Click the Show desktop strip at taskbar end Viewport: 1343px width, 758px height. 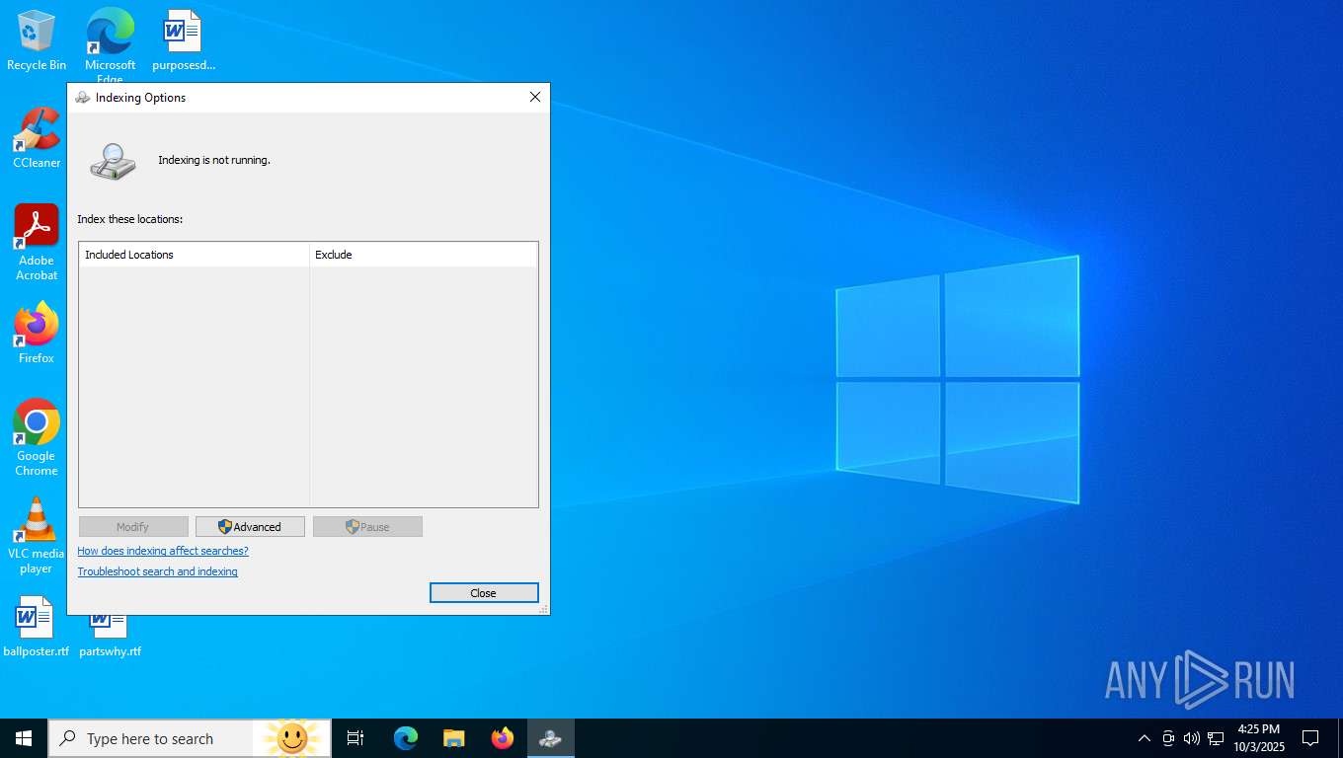pyautogui.click(x=1340, y=738)
